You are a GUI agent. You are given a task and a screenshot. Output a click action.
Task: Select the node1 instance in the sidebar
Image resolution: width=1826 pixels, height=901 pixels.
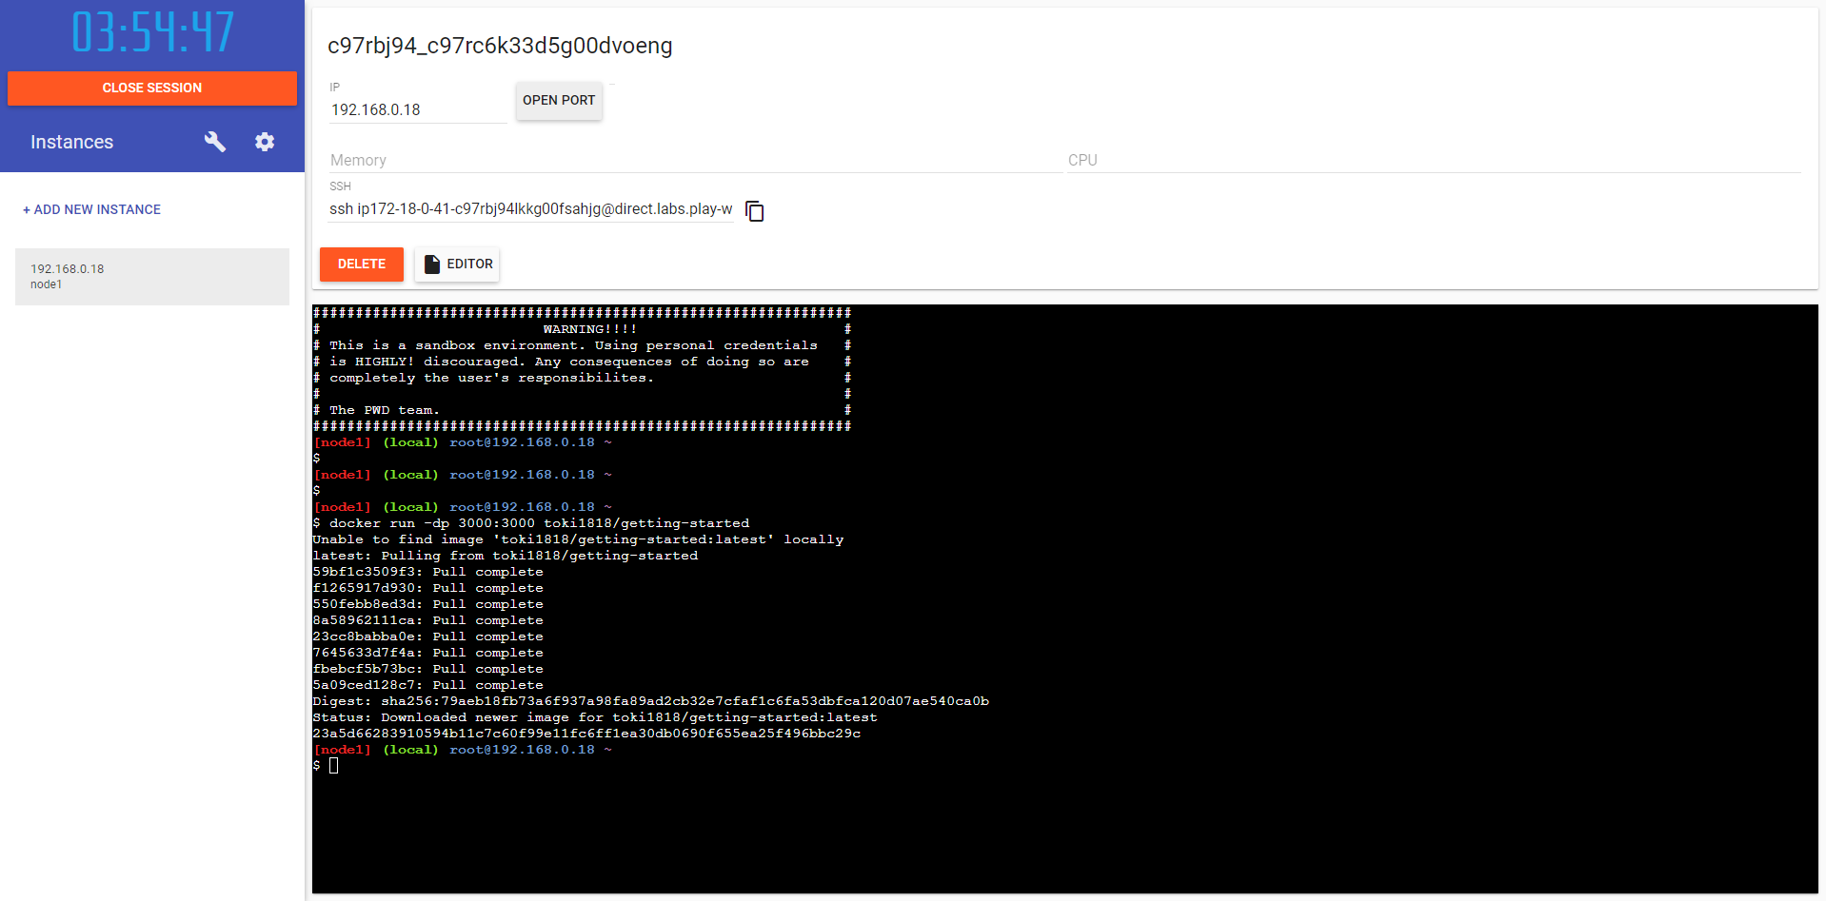point(152,277)
